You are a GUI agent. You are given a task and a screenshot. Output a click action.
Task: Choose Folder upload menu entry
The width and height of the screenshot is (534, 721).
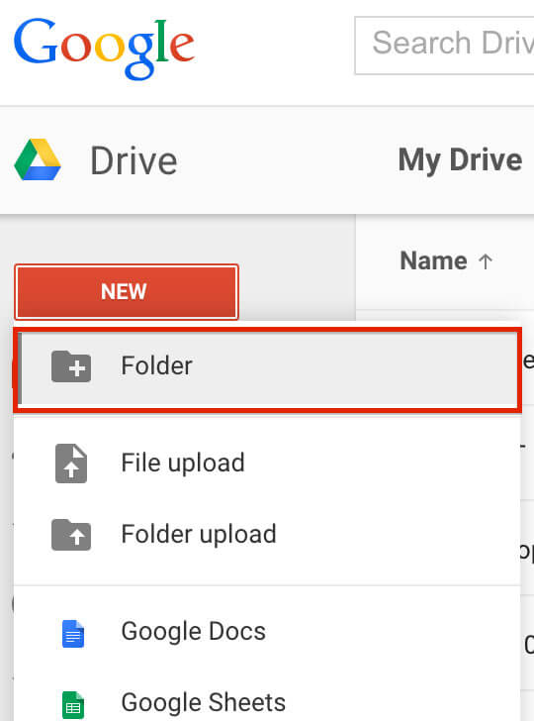[x=267, y=535]
